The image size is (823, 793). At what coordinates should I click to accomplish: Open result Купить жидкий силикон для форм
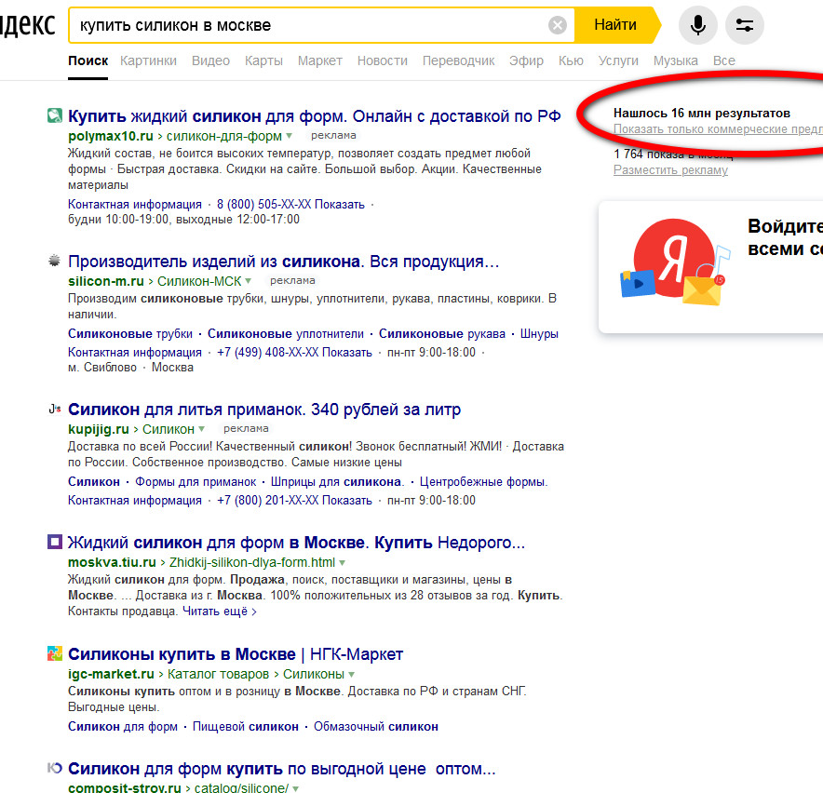[x=315, y=115]
